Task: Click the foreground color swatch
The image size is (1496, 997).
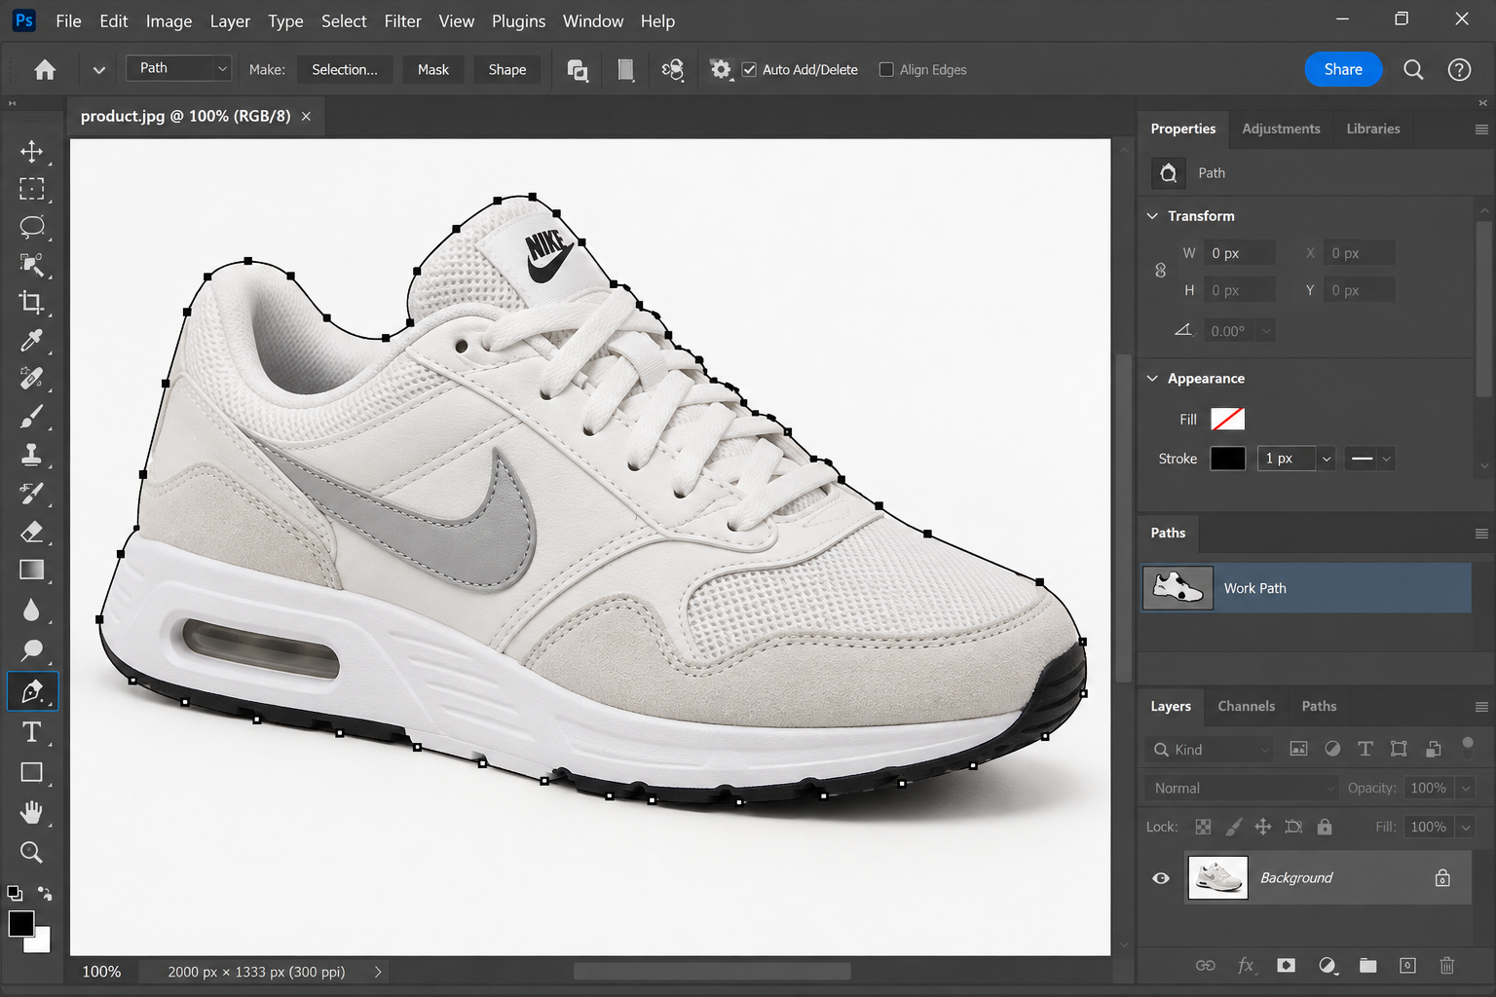Action: (20, 924)
